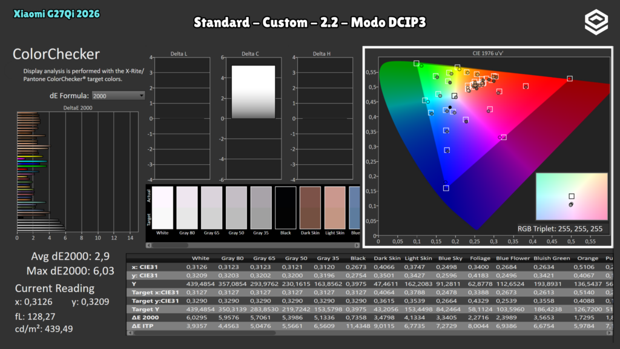
Task: Select the Light Skin swatch
Action: (x=335, y=208)
